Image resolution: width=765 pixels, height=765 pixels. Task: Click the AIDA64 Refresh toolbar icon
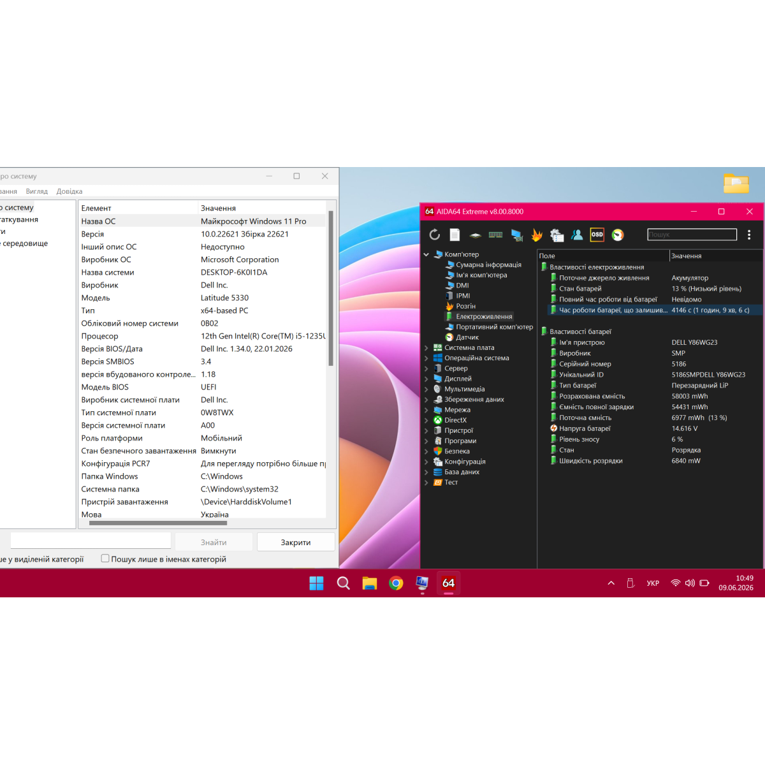click(435, 235)
